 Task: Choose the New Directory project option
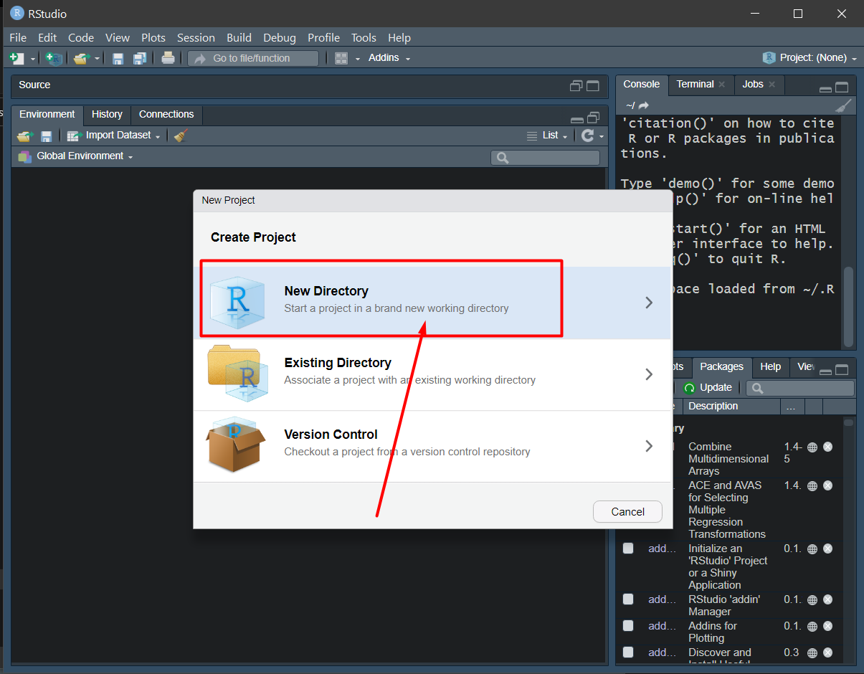[432, 303]
